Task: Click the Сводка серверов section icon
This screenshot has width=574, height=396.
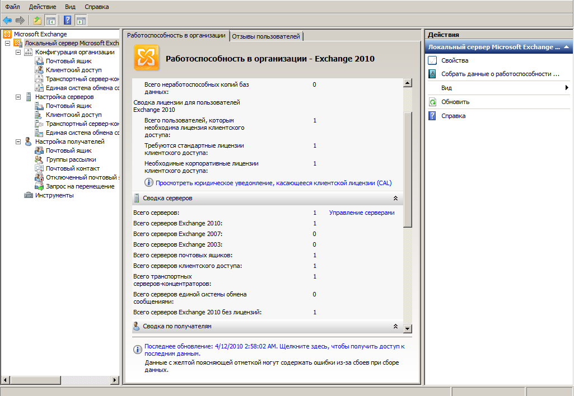Action: point(136,198)
